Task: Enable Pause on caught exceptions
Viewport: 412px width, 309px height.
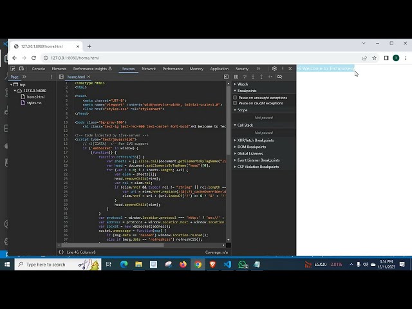Action: click(236, 103)
